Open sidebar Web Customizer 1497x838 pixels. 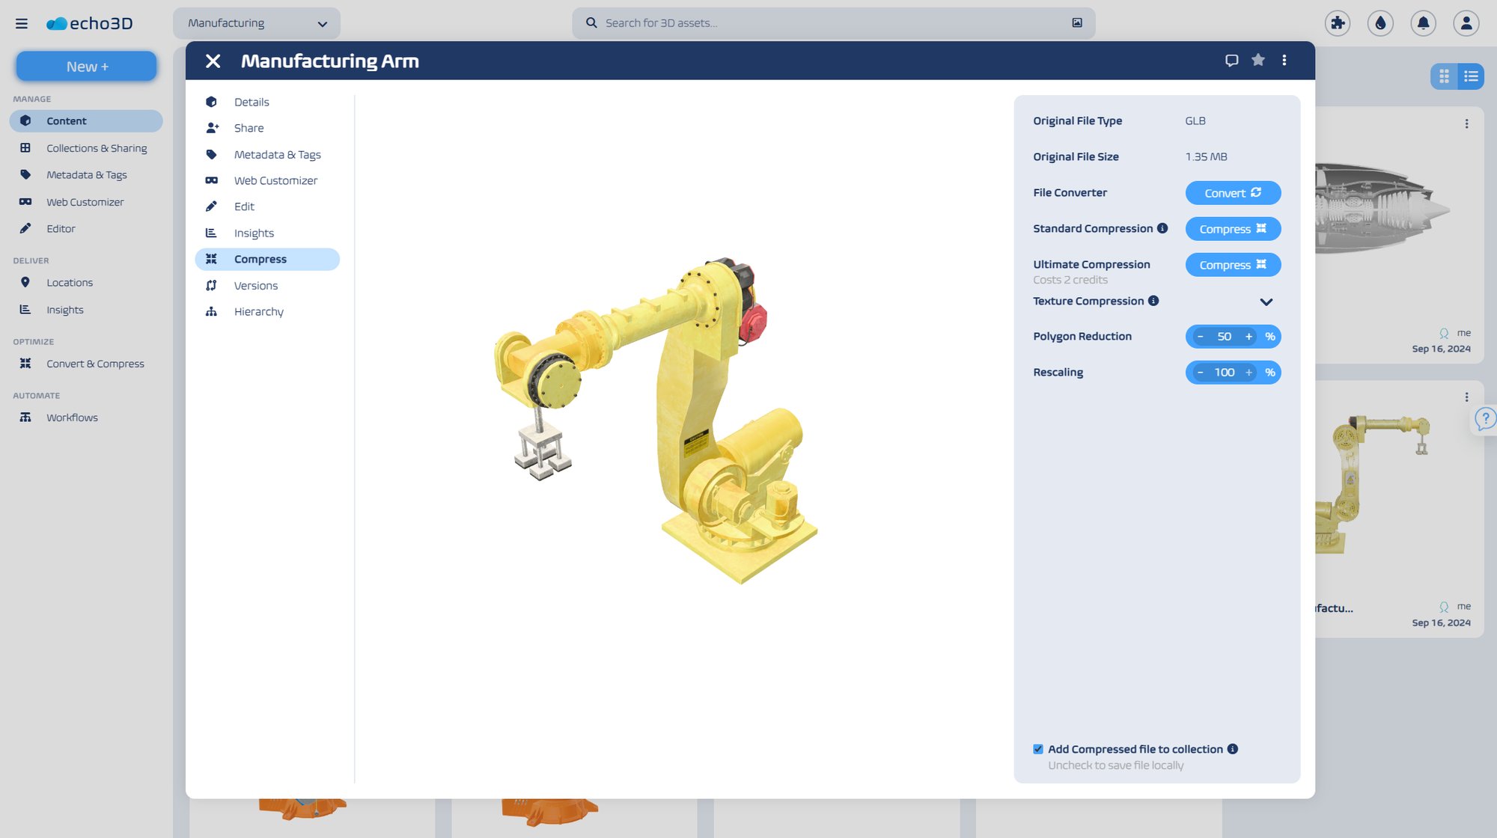click(x=86, y=202)
